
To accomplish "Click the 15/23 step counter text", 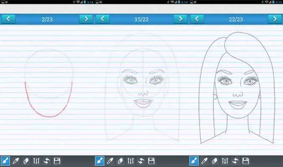I will pos(142,19).
